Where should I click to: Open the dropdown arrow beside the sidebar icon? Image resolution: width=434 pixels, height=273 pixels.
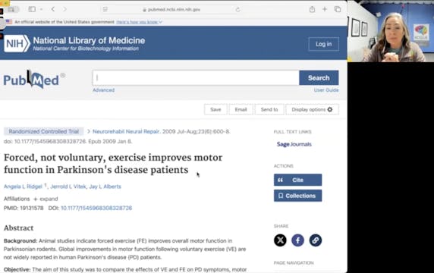click(41, 9)
